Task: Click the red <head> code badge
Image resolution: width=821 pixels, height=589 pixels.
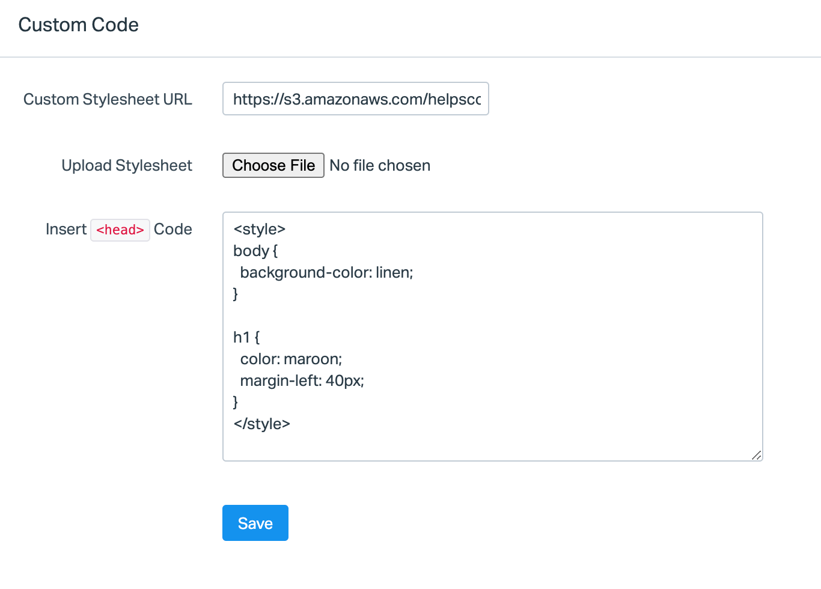Action: tap(120, 230)
